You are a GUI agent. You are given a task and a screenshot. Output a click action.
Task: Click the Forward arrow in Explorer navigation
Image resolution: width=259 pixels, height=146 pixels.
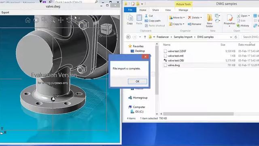[x=135, y=37]
